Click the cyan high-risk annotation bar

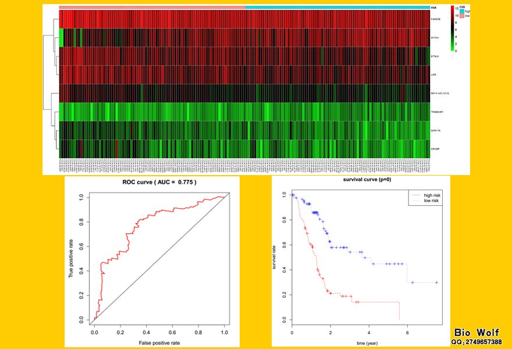coord(337,7)
